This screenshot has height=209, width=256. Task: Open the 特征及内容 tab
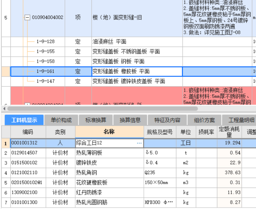(167, 120)
